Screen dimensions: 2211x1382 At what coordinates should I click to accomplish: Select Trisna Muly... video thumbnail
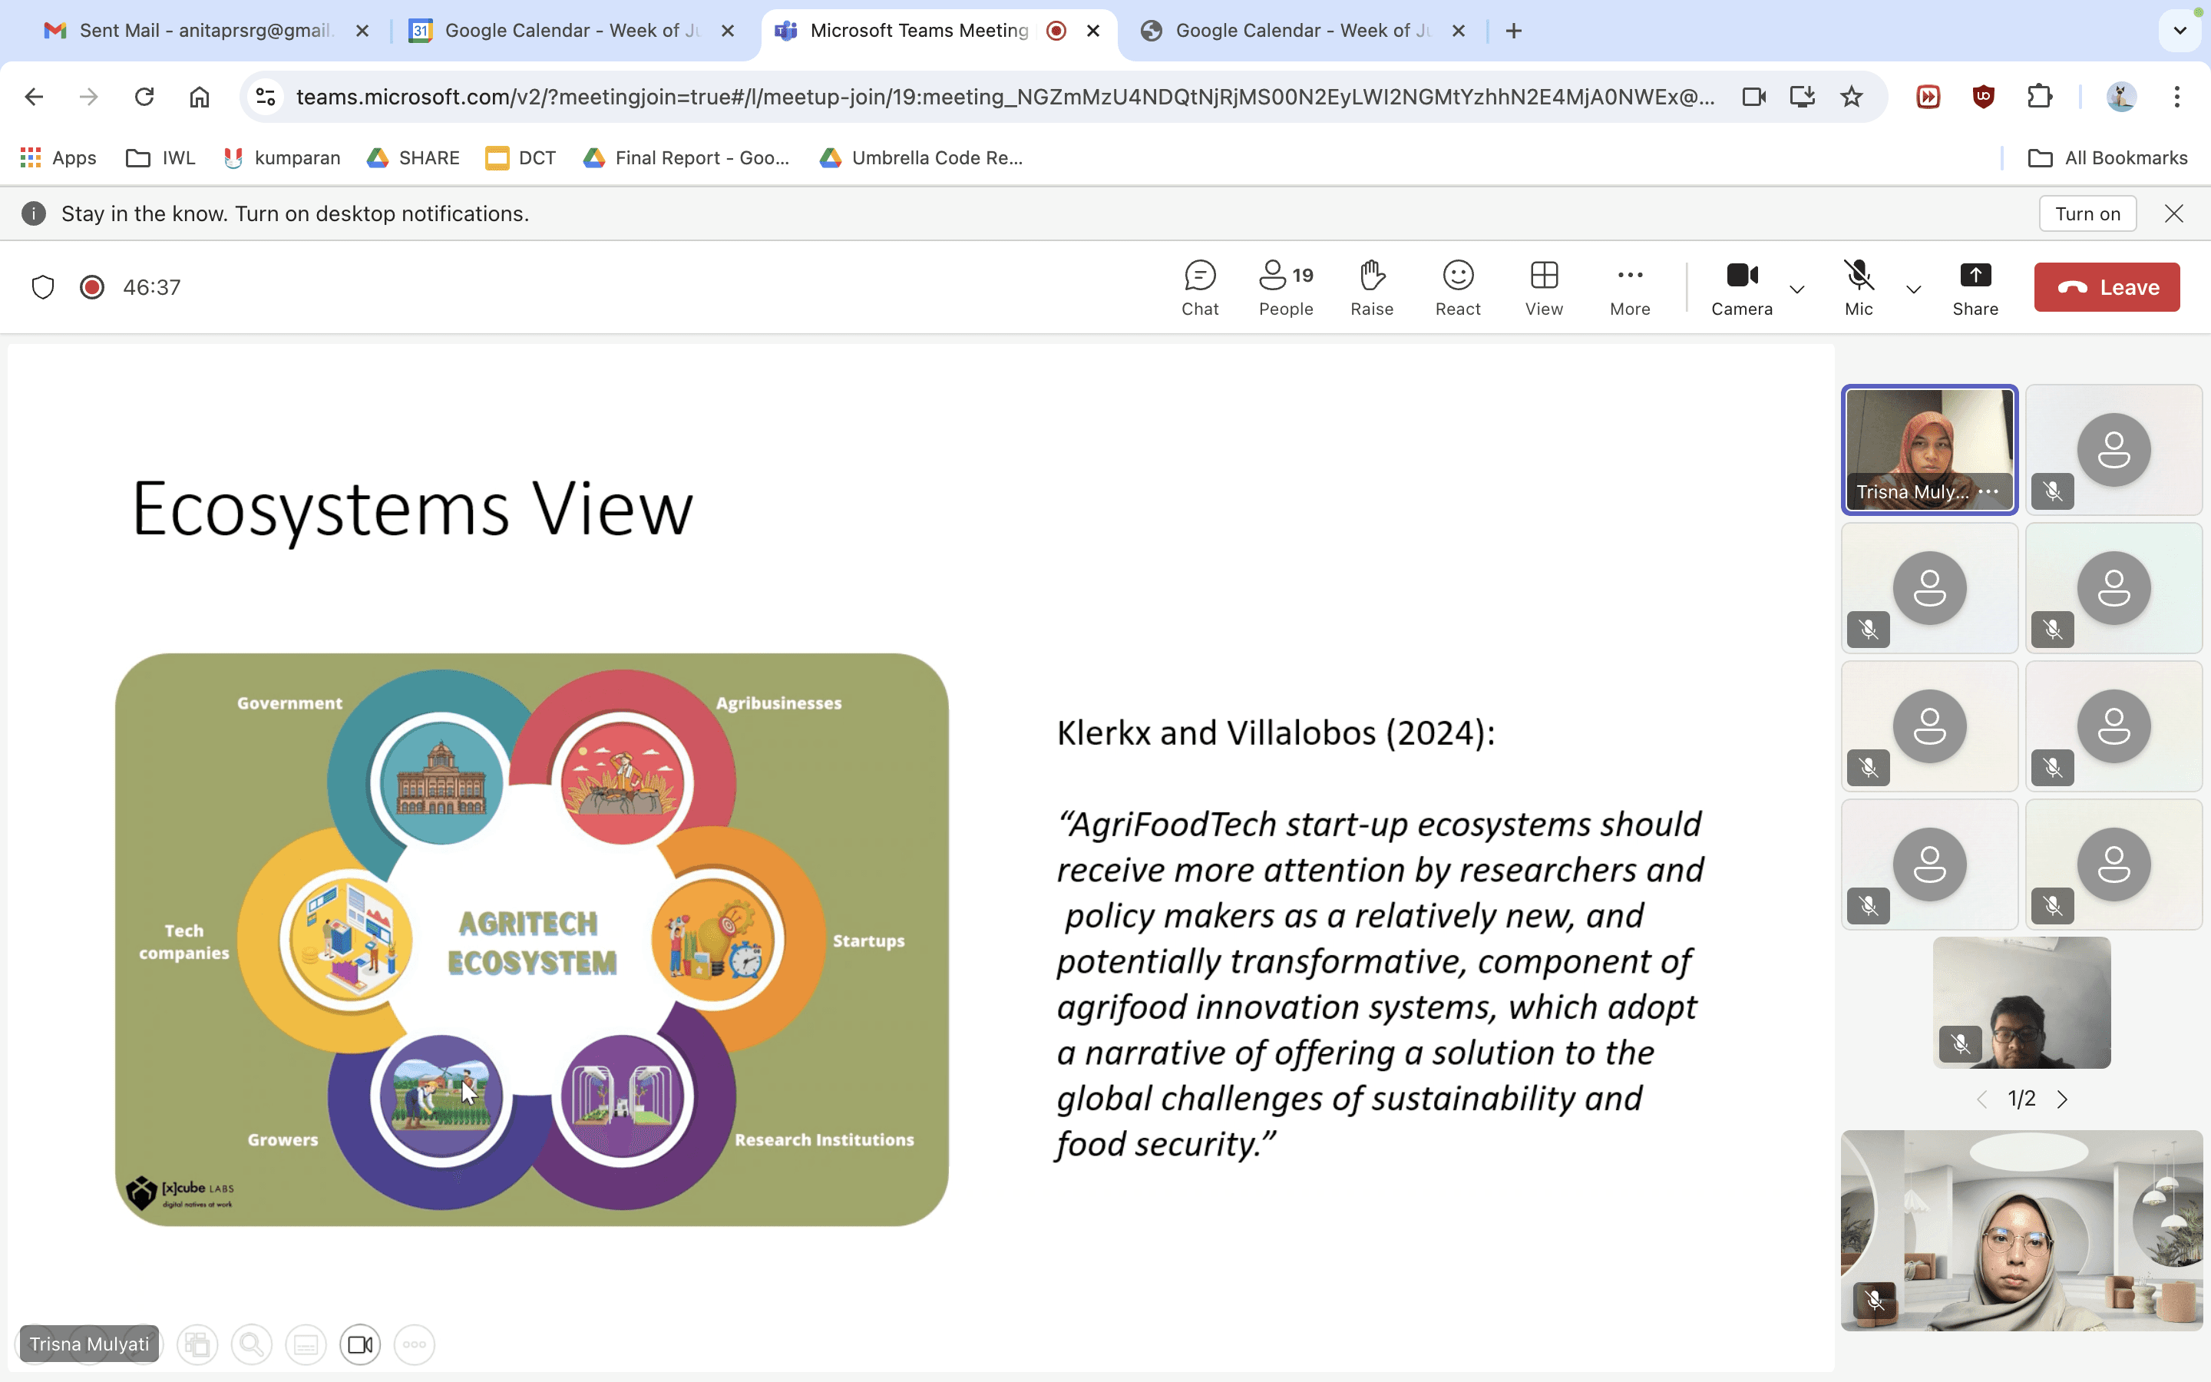coord(1929,450)
